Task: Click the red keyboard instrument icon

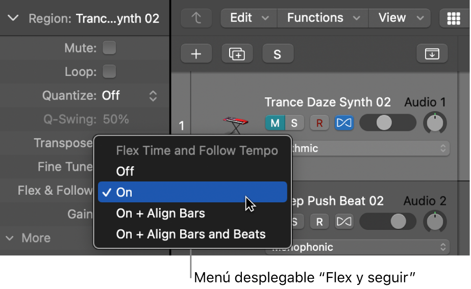Action: [x=236, y=124]
